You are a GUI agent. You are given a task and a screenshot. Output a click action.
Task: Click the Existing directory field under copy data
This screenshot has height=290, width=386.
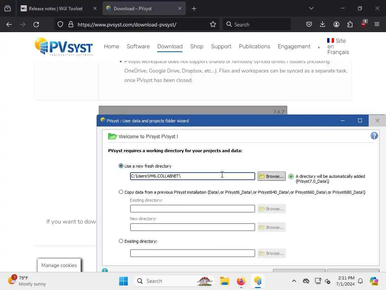tap(192, 208)
